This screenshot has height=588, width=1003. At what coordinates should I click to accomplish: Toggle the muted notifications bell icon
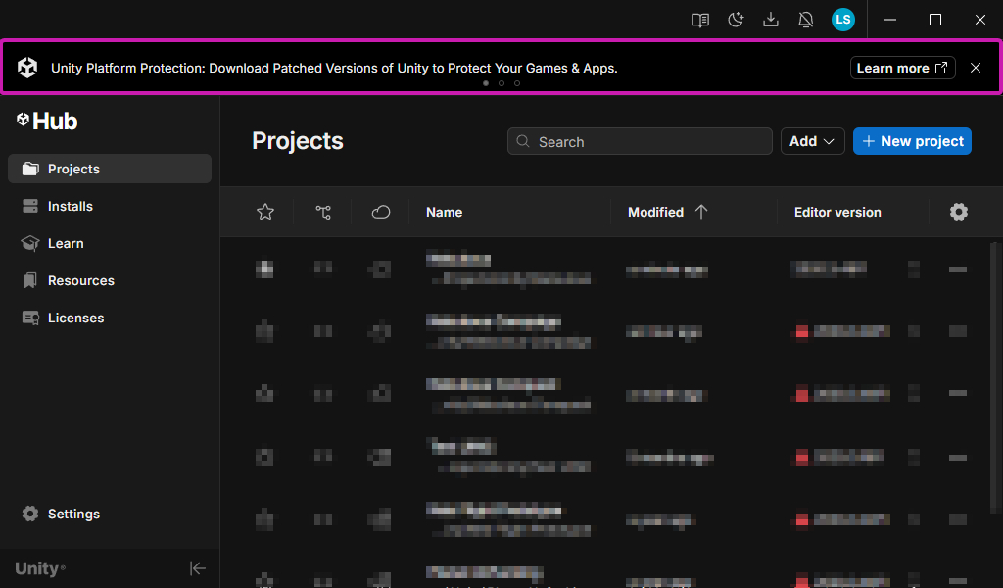tap(806, 20)
